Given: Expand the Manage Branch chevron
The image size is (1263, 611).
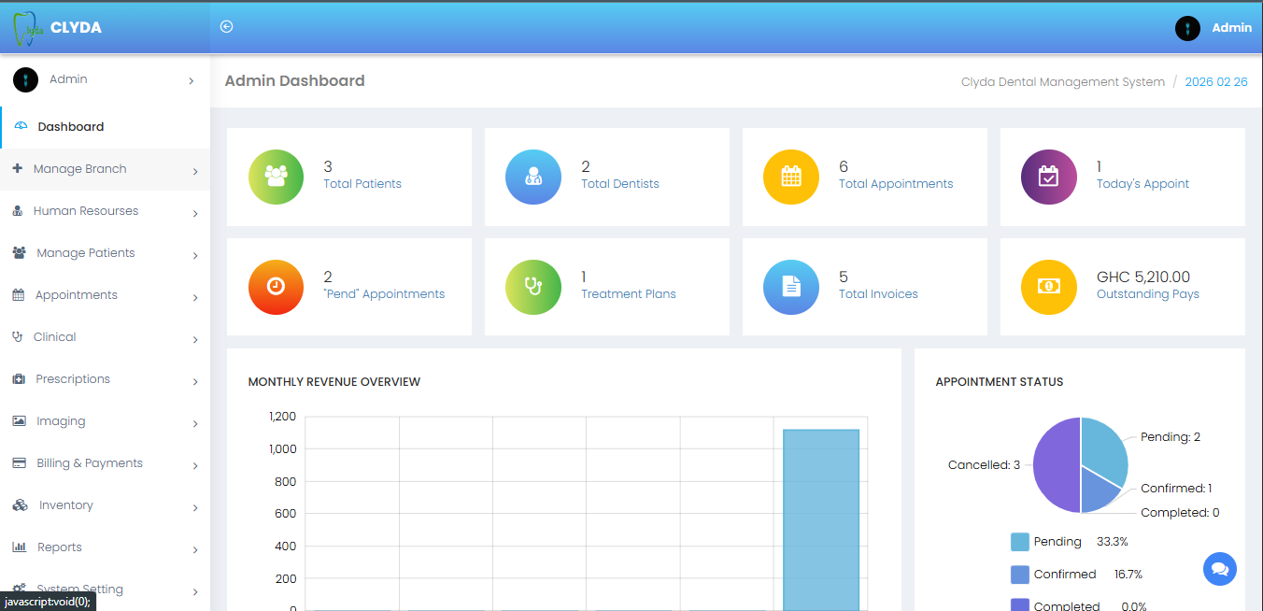Looking at the screenshot, I should coord(195,171).
